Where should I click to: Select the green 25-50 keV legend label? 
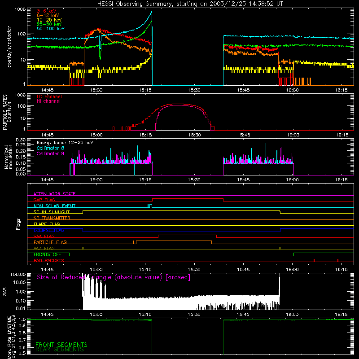tap(49, 24)
